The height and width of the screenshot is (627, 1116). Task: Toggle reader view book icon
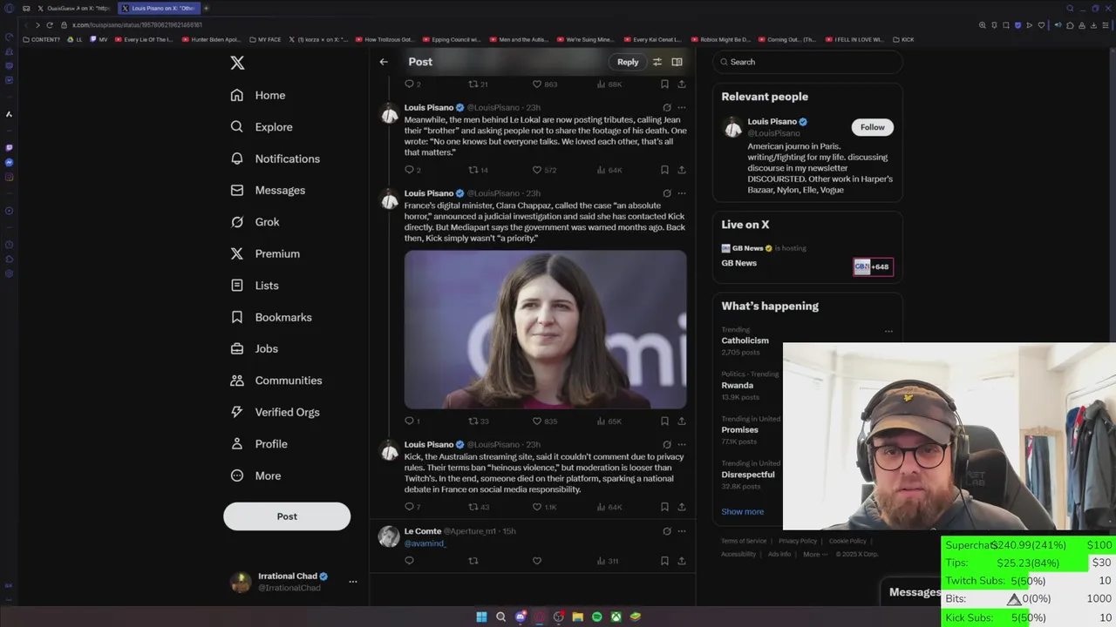pyautogui.click(x=677, y=62)
